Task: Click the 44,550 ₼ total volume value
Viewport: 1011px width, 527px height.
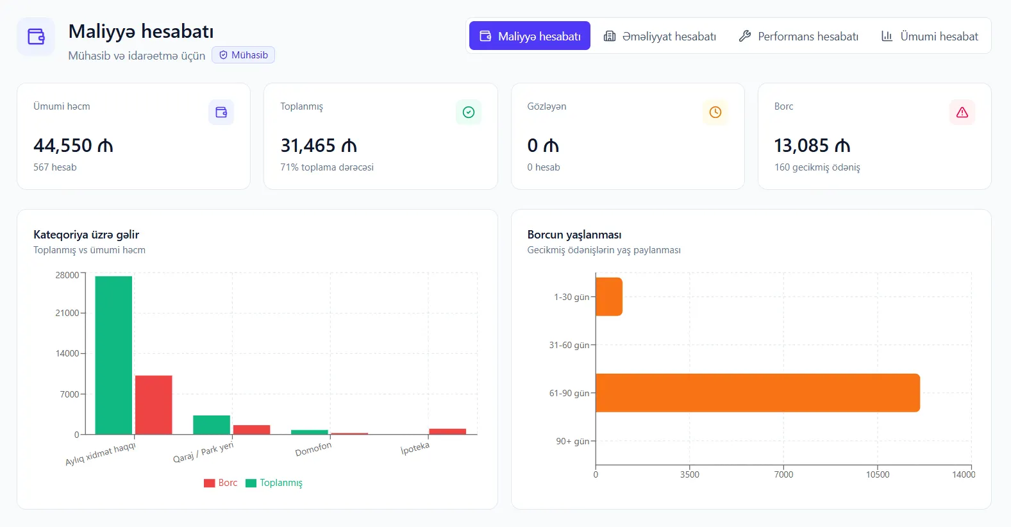Action: tap(73, 146)
